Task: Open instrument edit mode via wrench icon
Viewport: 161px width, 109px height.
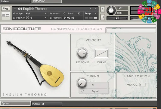Action: pyautogui.click(x=5, y=8)
